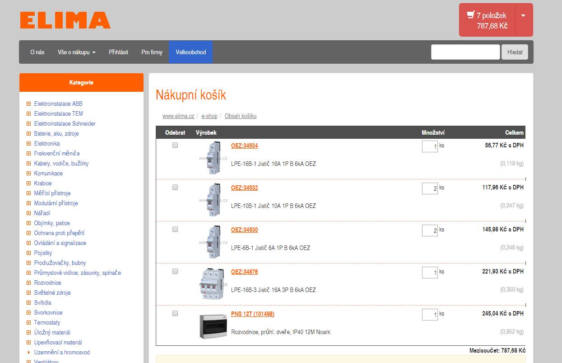This screenshot has height=363, width=562.
Task: Click the LPE-6B-1 breaker thumbnail
Action: [x=213, y=242]
